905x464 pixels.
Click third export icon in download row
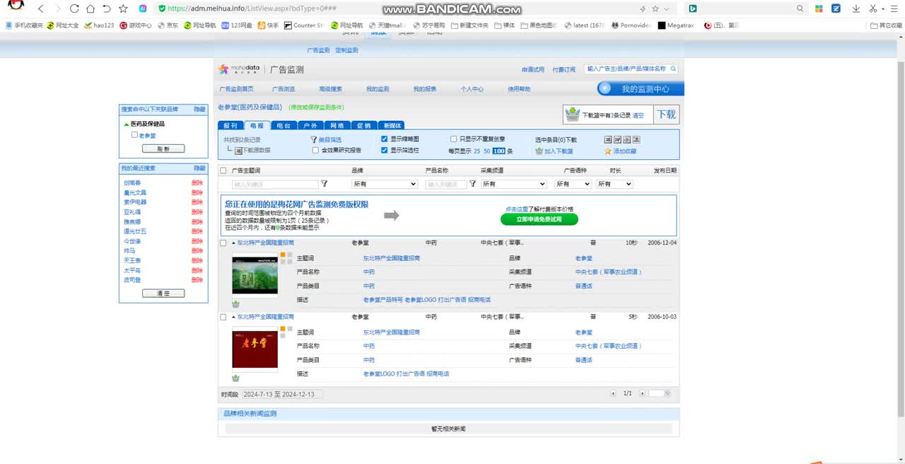coord(626,139)
